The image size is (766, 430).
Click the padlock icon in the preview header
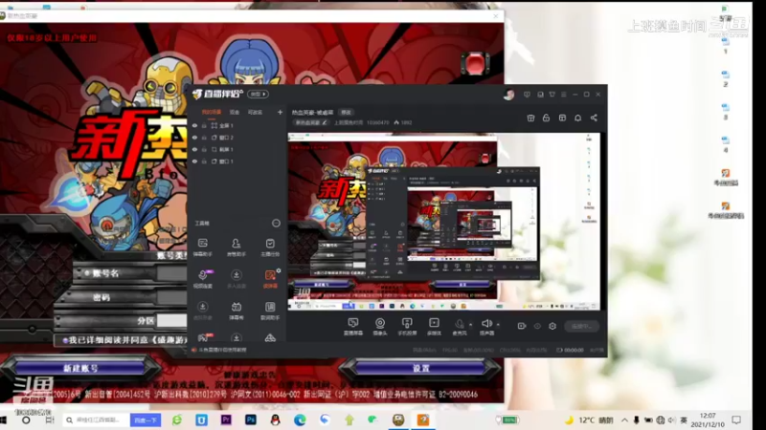[546, 118]
